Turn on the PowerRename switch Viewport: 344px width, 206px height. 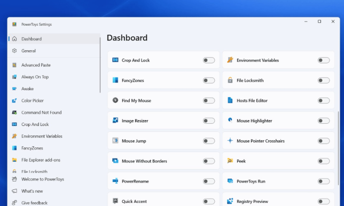tap(209, 181)
